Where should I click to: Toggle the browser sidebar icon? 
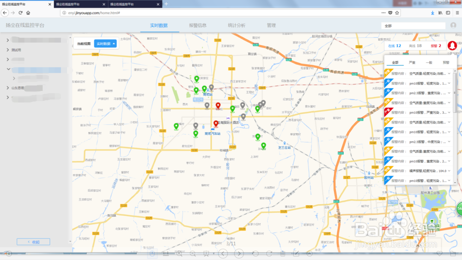[x=448, y=12]
